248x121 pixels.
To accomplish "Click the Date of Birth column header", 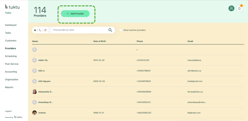I will point(99,41).
